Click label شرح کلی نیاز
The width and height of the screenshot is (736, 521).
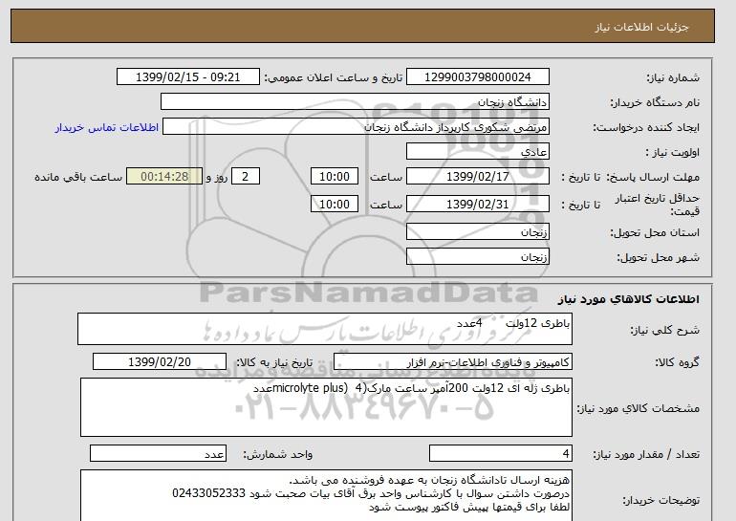pos(664,330)
